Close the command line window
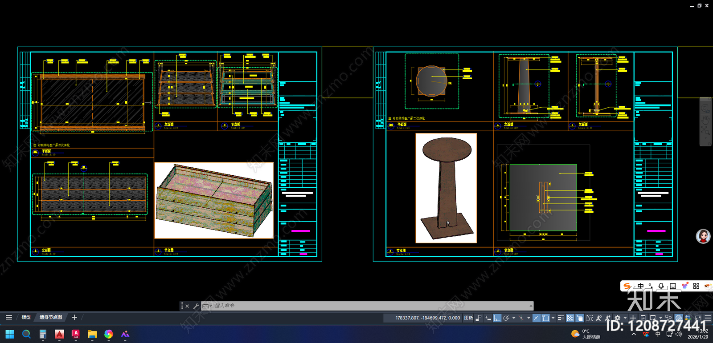Viewport: 713px width, 343px height. pyautogui.click(x=187, y=306)
